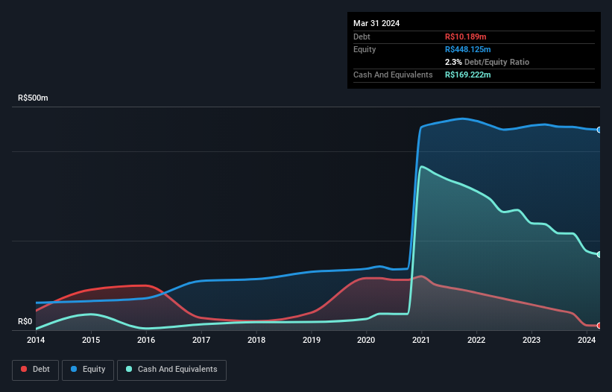
Task: Select the 2015 x-axis label
Action: pos(91,340)
